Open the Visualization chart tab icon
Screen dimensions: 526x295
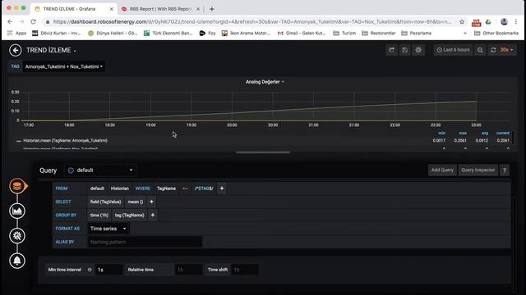(x=17, y=211)
